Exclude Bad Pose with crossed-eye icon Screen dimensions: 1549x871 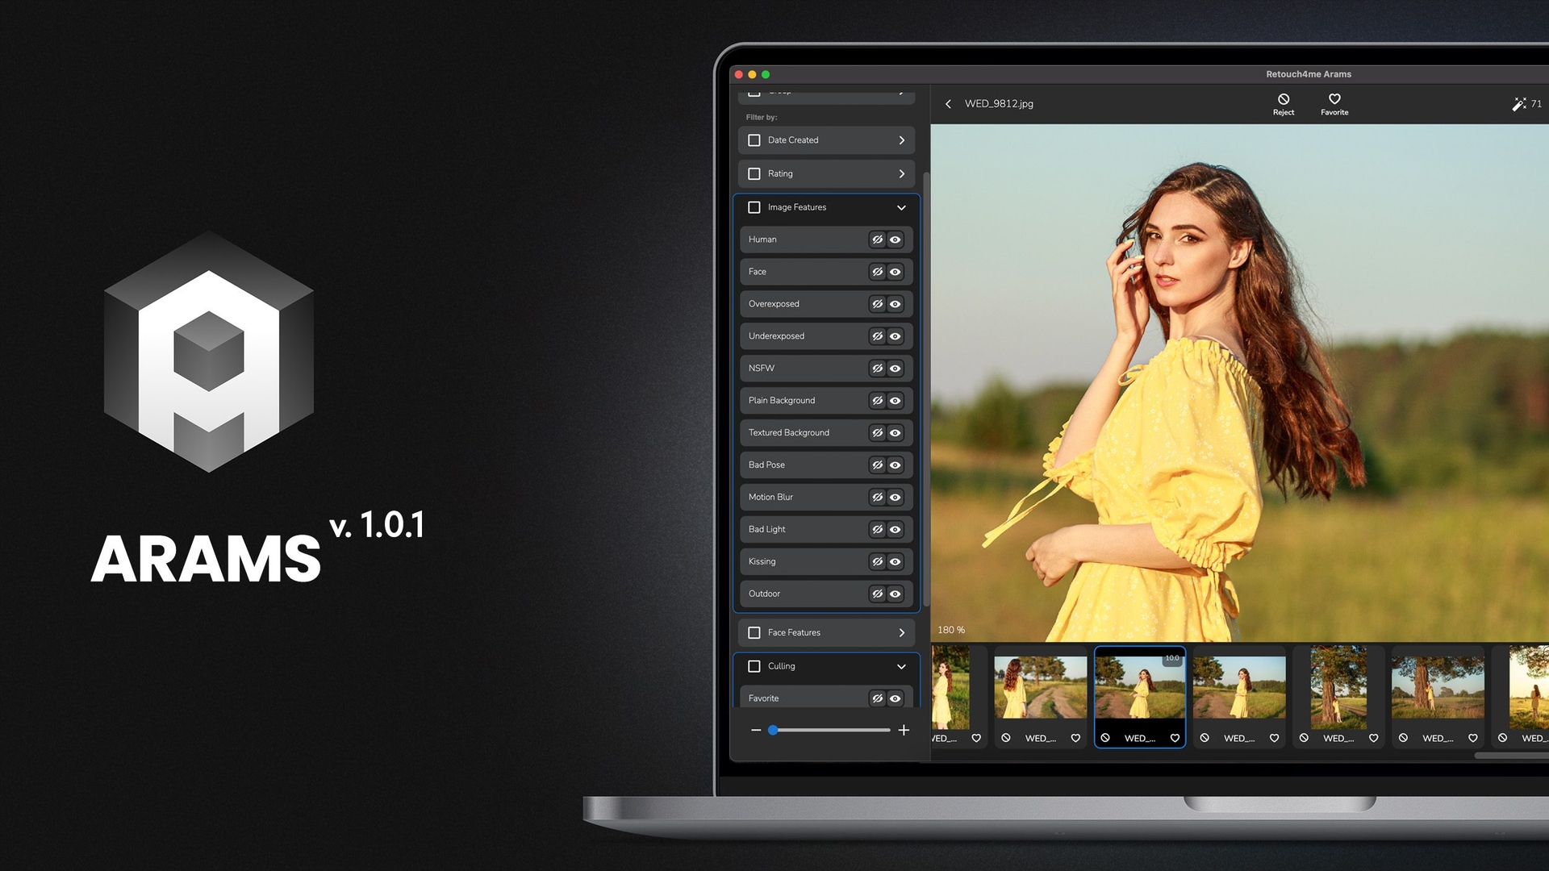[x=878, y=465]
